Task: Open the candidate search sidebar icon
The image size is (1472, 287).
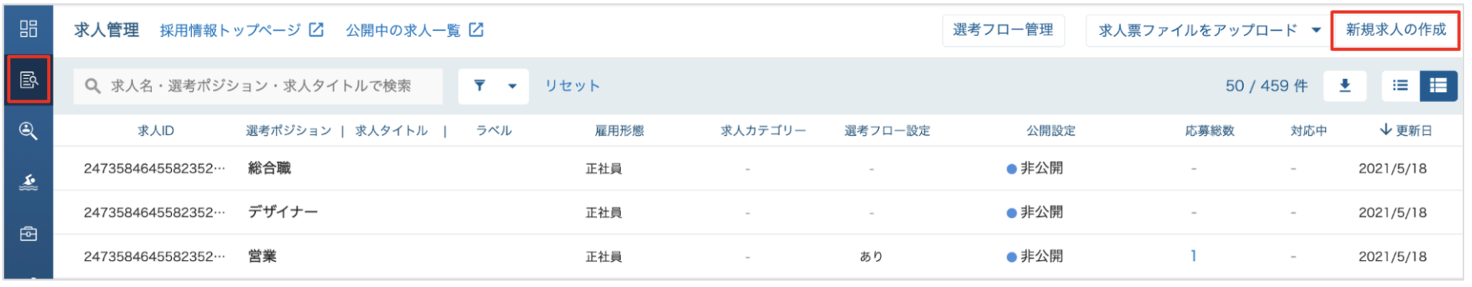Action: point(28,130)
